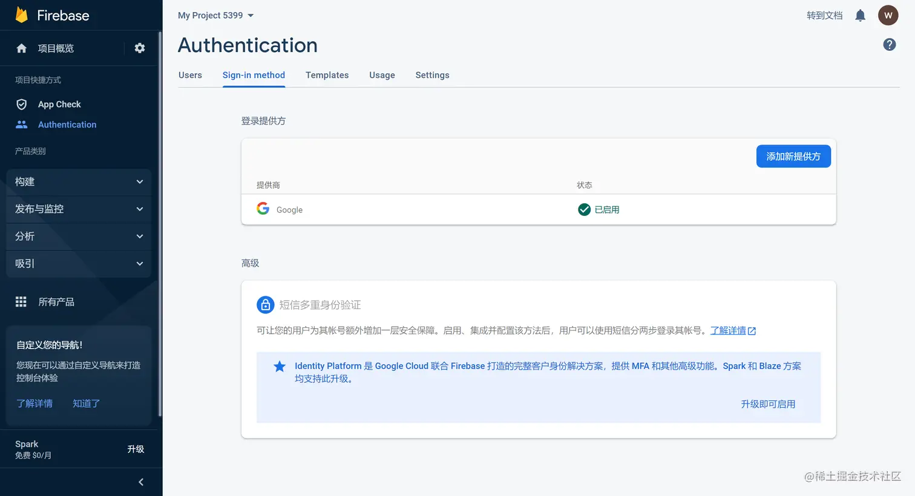
Task: Click the home icon for 项目概览
Action: pos(22,48)
